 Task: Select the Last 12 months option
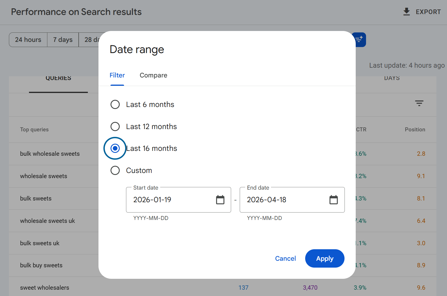click(115, 126)
